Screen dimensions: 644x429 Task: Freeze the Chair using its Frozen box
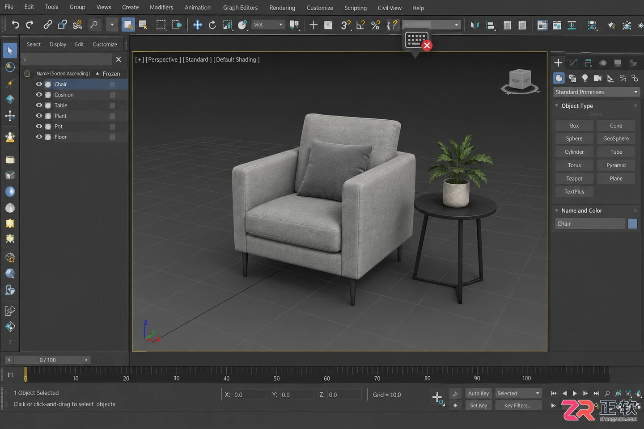point(112,84)
